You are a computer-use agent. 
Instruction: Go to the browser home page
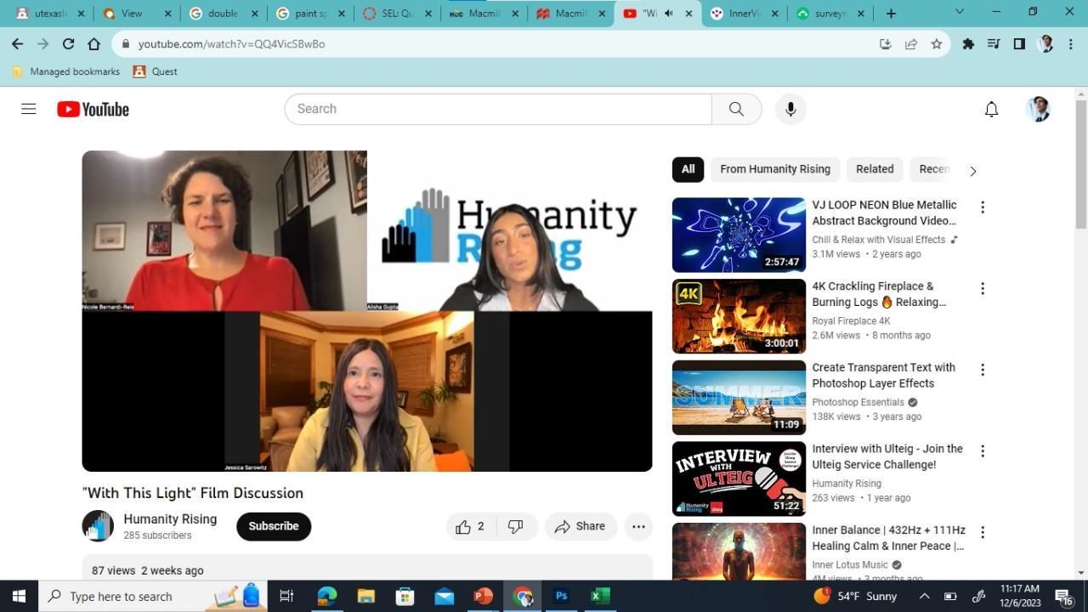tap(93, 44)
